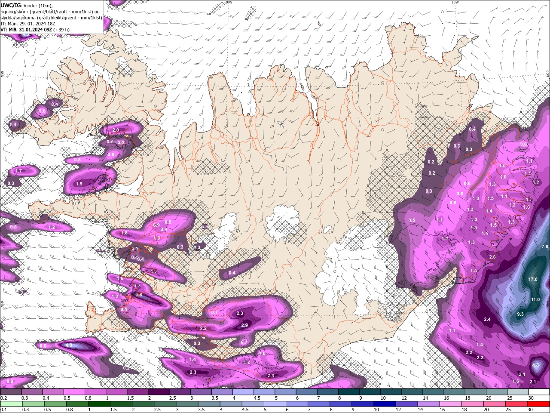Click the pale grey 25 swatch, upper legend row

tap(518, 392)
